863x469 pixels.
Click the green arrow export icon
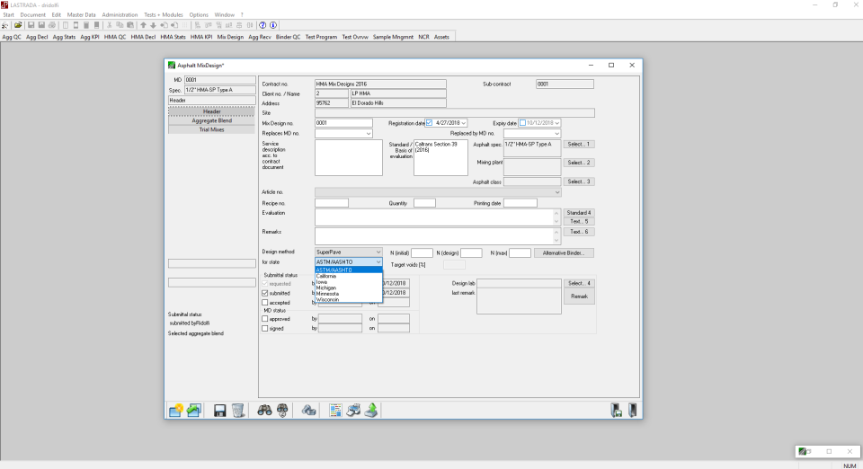click(x=371, y=409)
